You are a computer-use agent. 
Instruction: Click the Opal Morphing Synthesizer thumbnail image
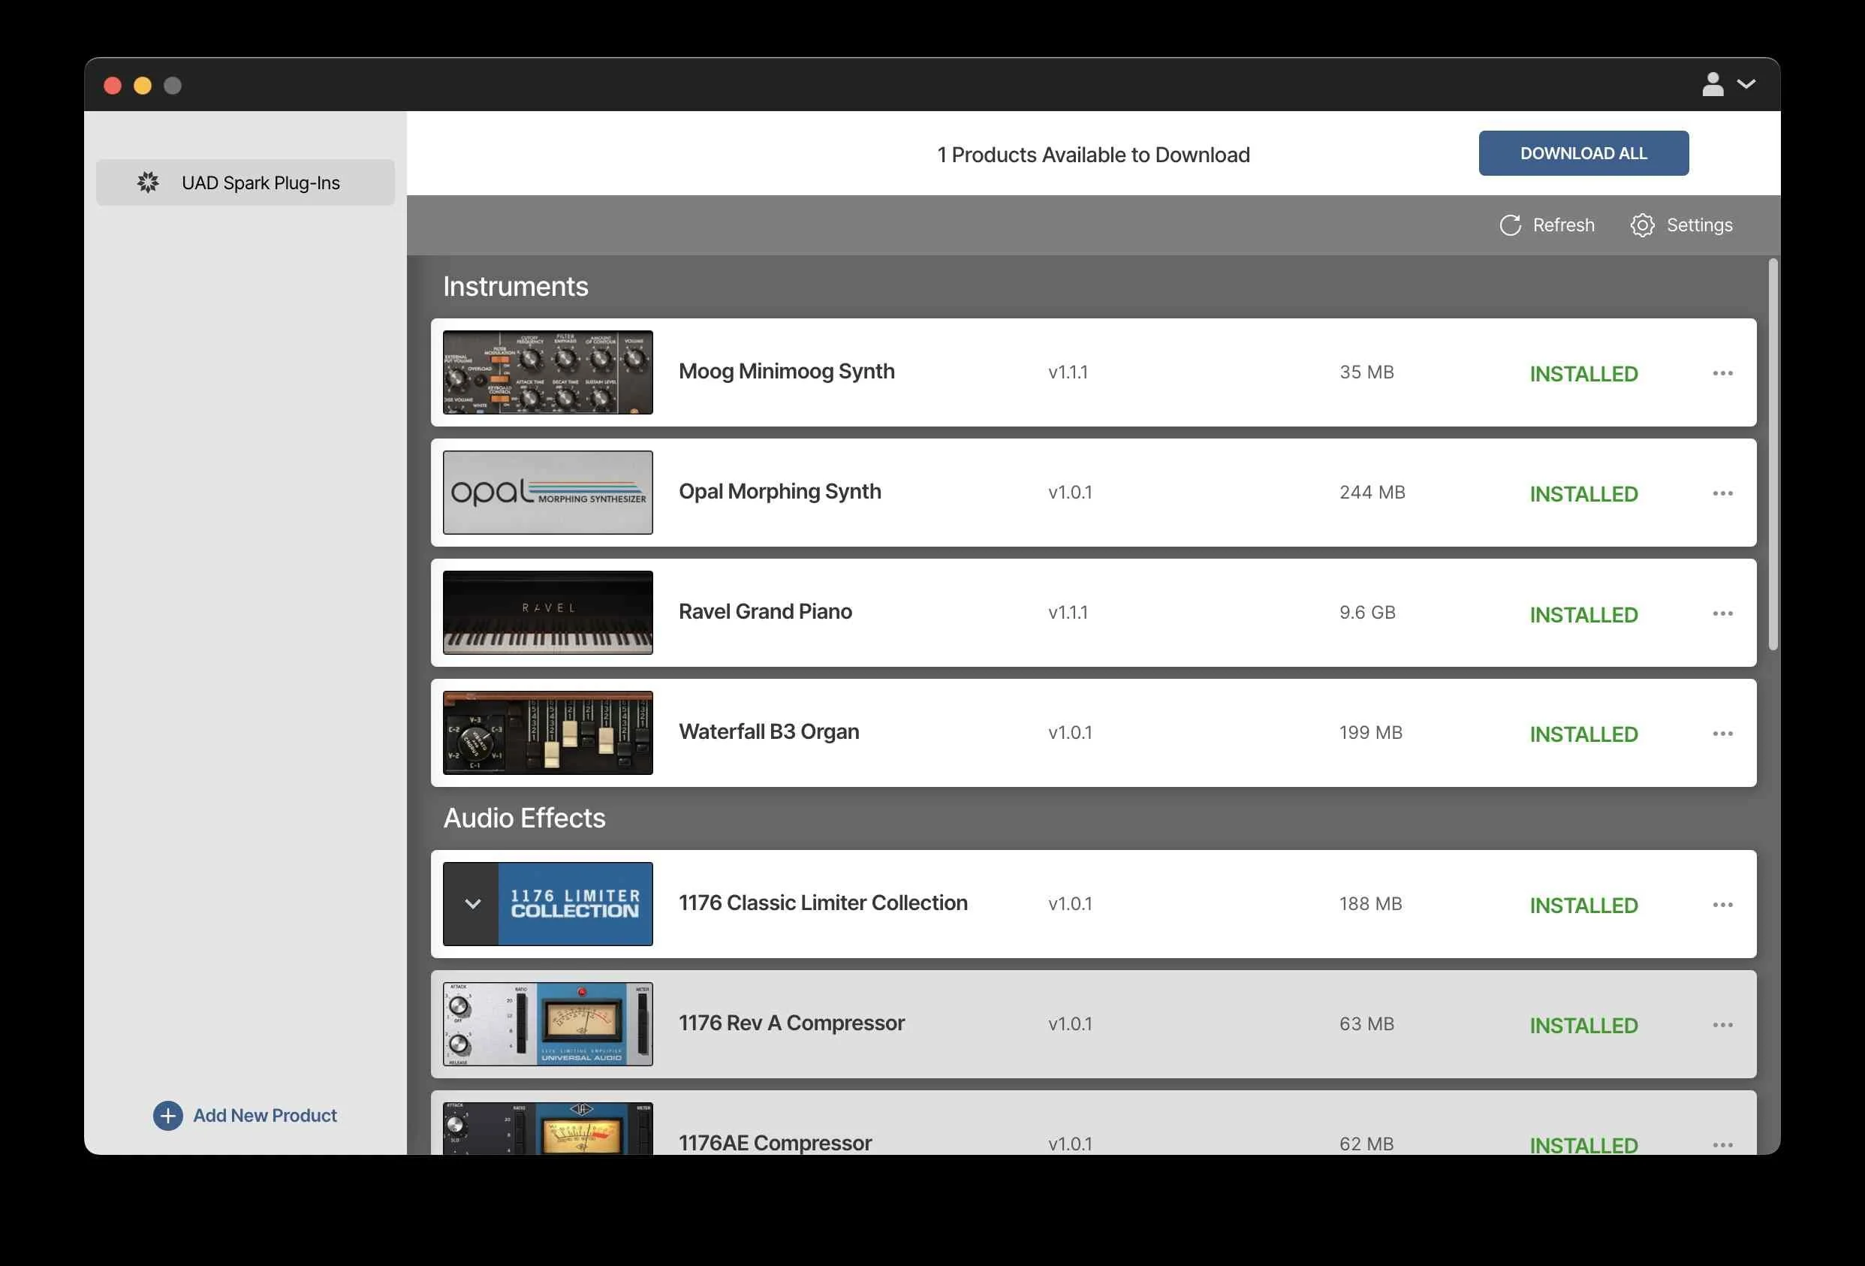(x=547, y=492)
